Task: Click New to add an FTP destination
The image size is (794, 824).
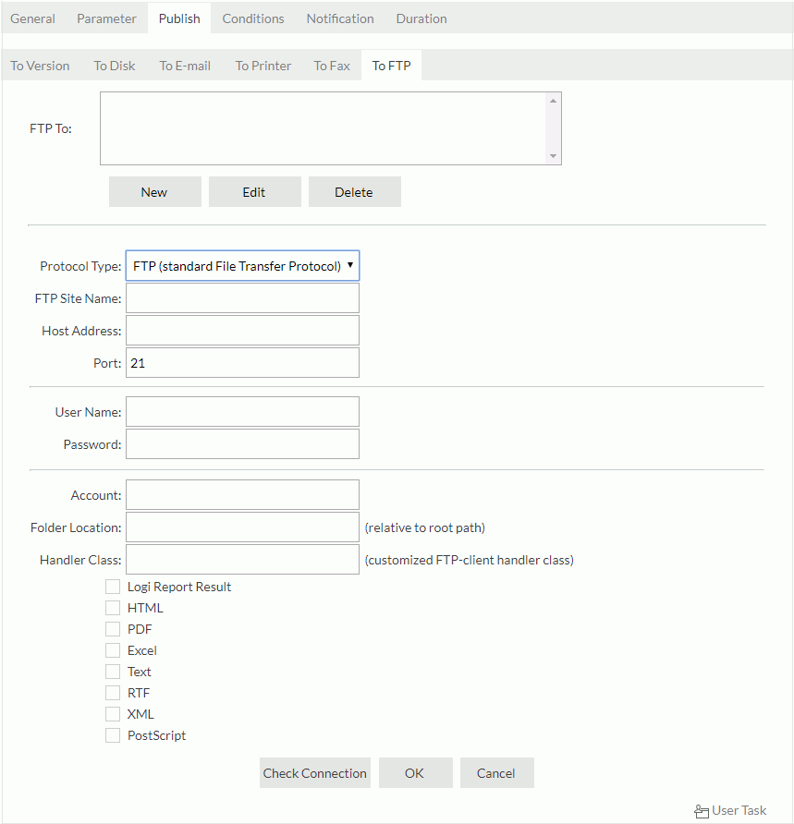Action: click(154, 191)
